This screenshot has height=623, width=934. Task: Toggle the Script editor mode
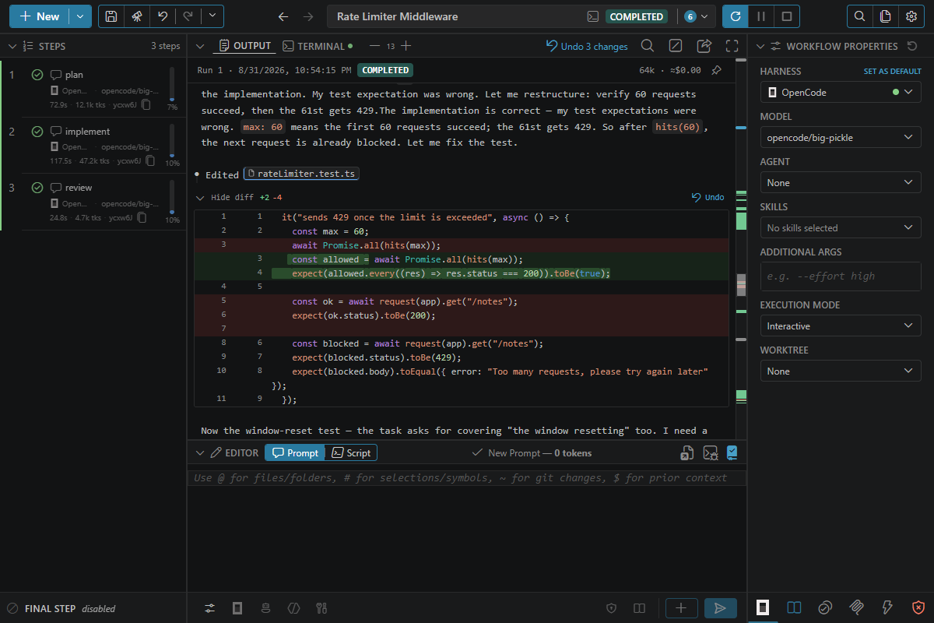point(350,452)
